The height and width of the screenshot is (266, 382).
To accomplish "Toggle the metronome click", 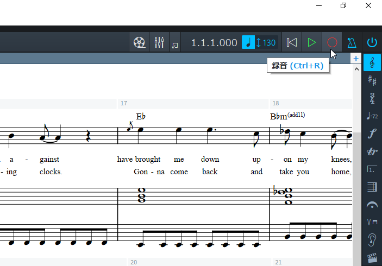I will click(352, 42).
